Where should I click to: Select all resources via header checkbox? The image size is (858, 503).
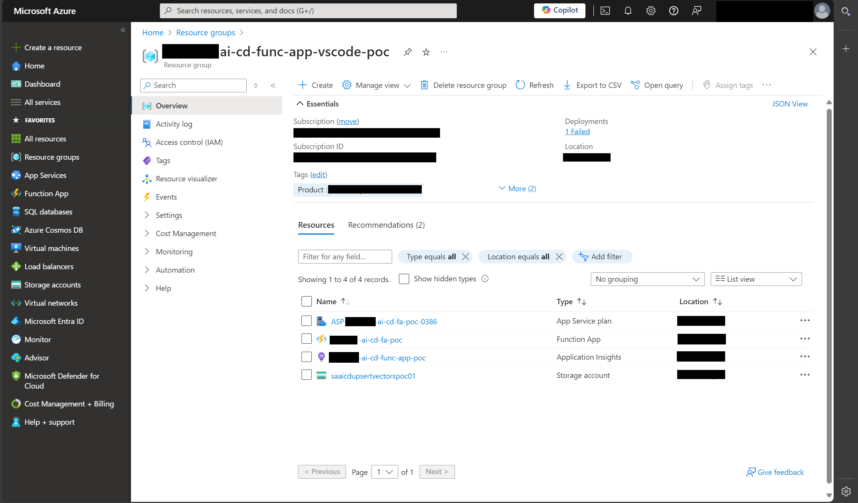click(x=306, y=301)
